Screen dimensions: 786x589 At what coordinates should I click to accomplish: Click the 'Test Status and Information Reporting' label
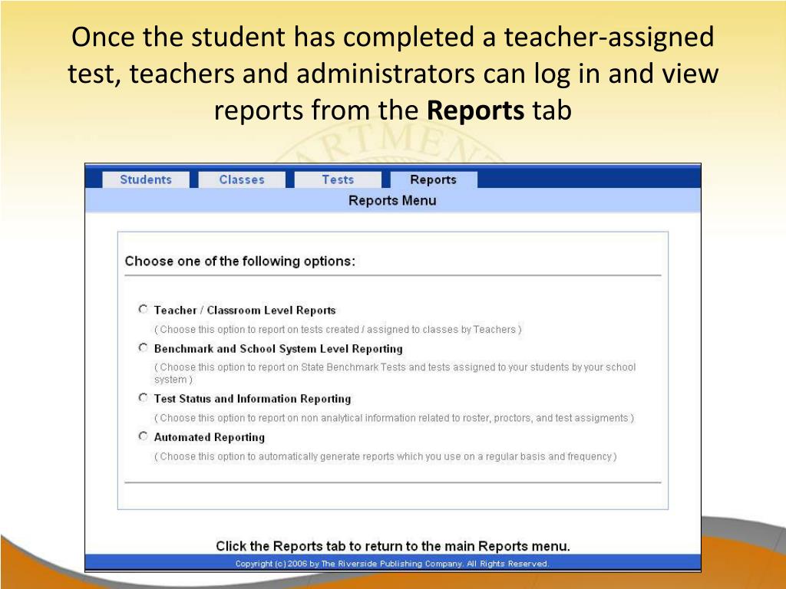pos(252,399)
